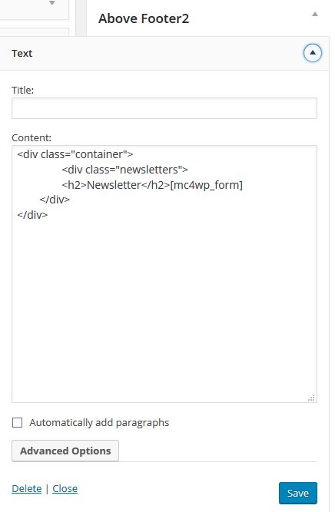Delete this Text widget

pos(27,488)
